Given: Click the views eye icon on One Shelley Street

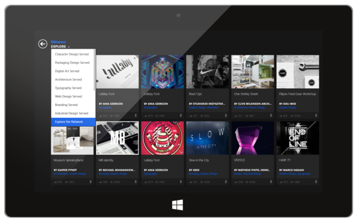Looking at the screenshot, I should pyautogui.click(x=247, y=116).
